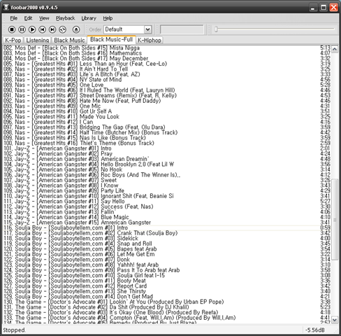
Task: Click the playlist vertical scrollbar thumb
Action: (335, 220)
